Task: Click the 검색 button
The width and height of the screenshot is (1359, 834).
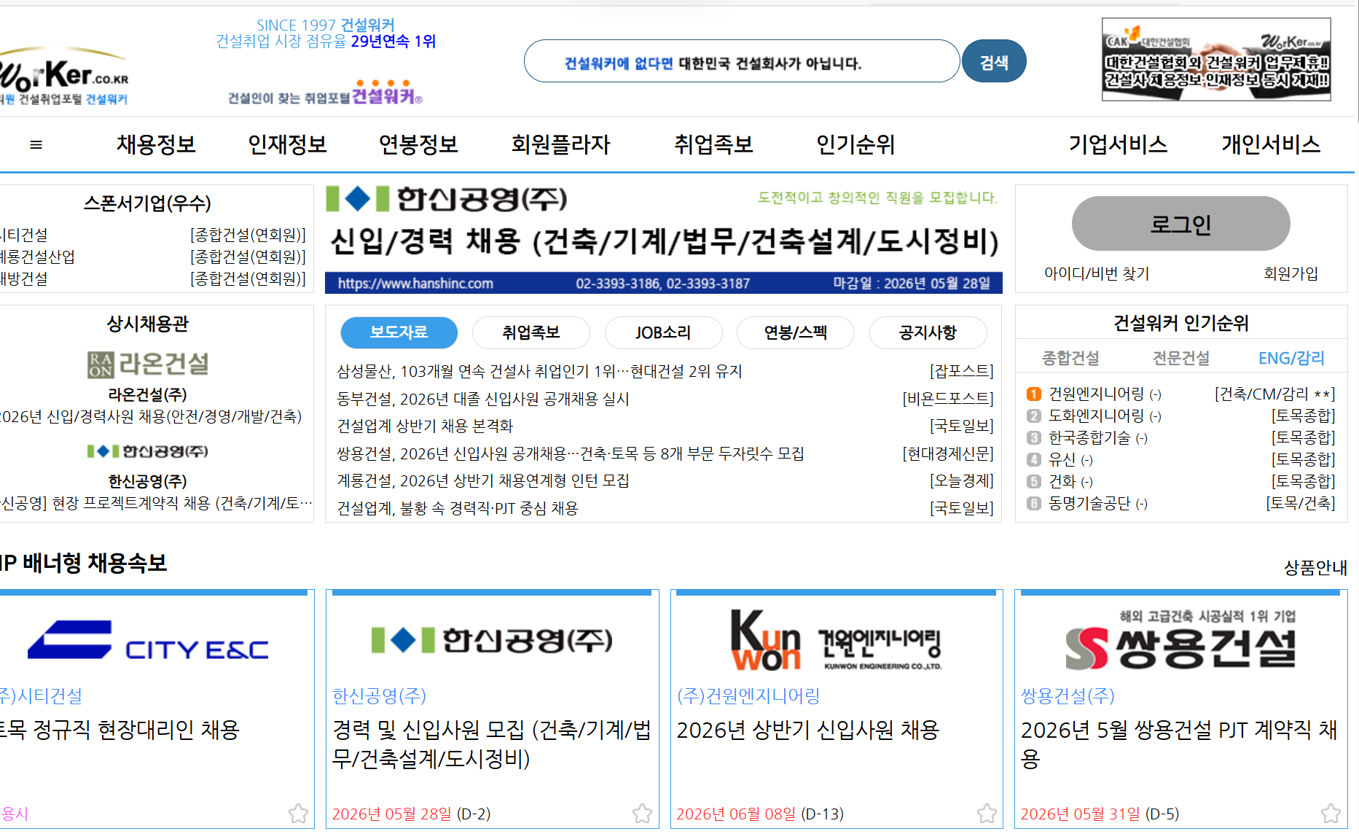Action: [994, 61]
